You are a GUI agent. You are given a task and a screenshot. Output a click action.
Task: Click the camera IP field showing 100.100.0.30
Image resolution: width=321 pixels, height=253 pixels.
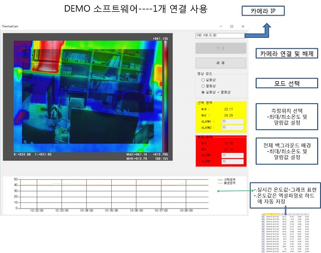pos(220,35)
